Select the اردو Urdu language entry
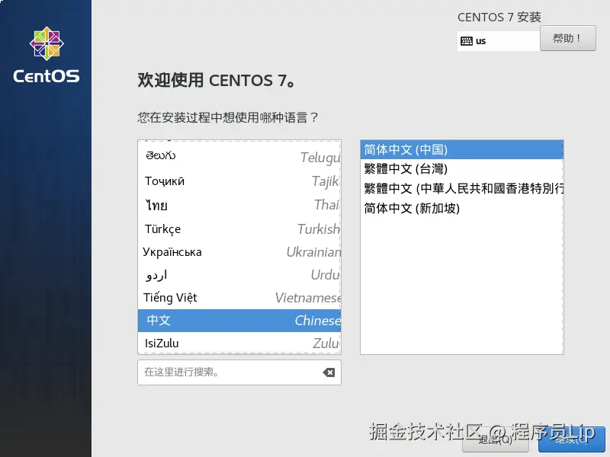610x457 pixels. 229,275
